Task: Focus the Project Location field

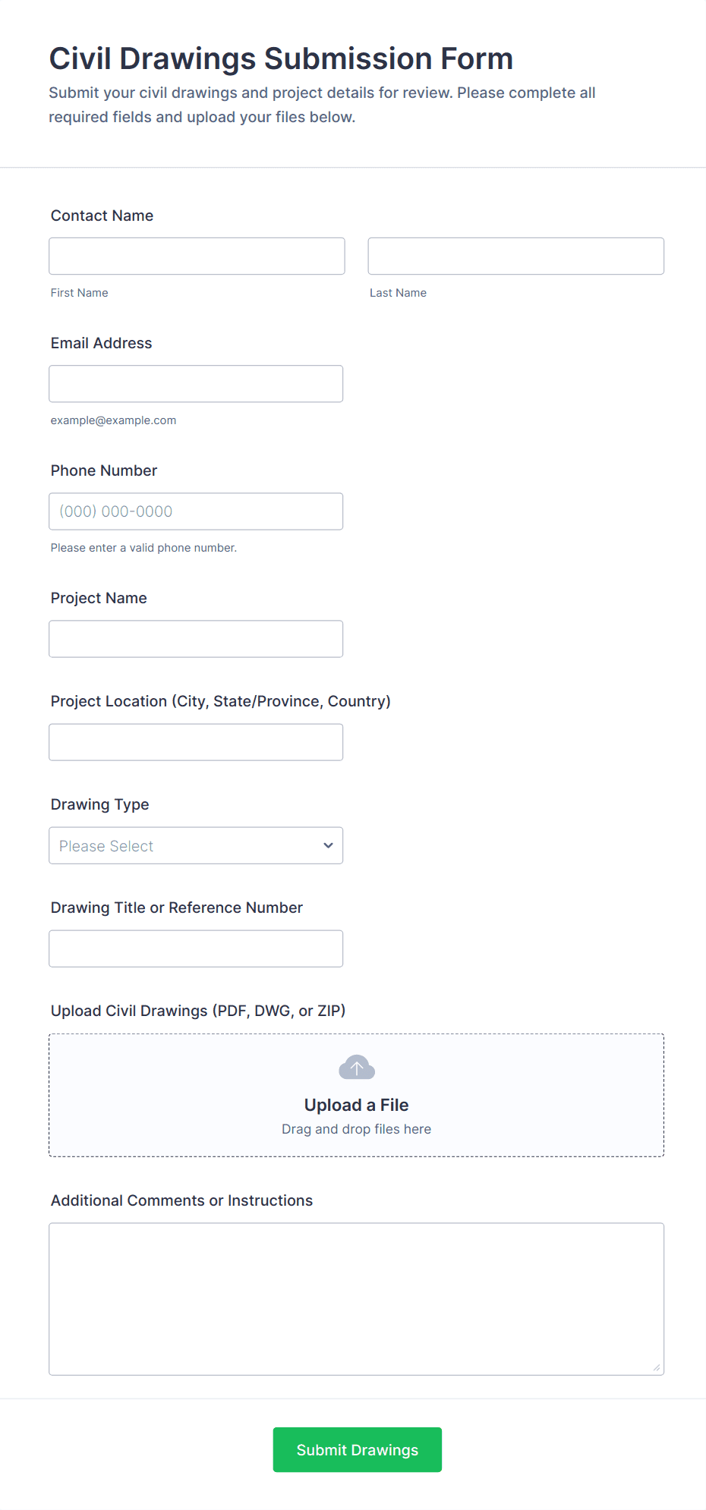Action: (196, 742)
